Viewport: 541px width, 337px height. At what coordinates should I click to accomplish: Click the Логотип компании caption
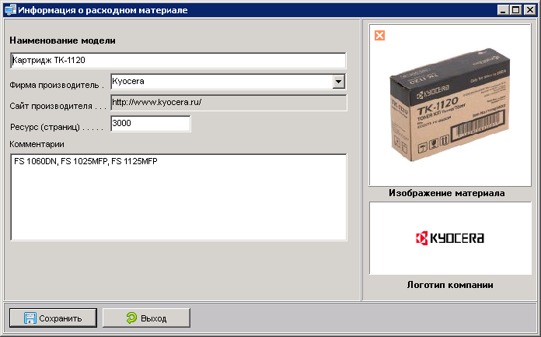(x=450, y=285)
